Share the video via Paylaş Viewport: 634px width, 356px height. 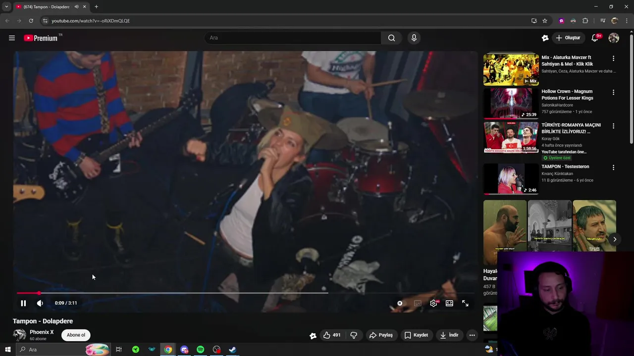381,335
